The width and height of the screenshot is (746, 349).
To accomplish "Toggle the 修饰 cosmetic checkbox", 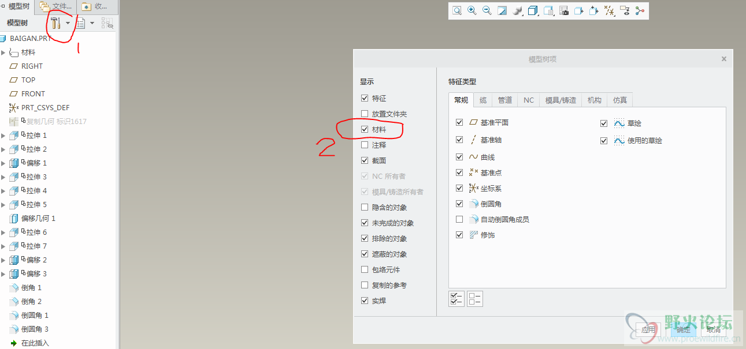I will point(459,235).
